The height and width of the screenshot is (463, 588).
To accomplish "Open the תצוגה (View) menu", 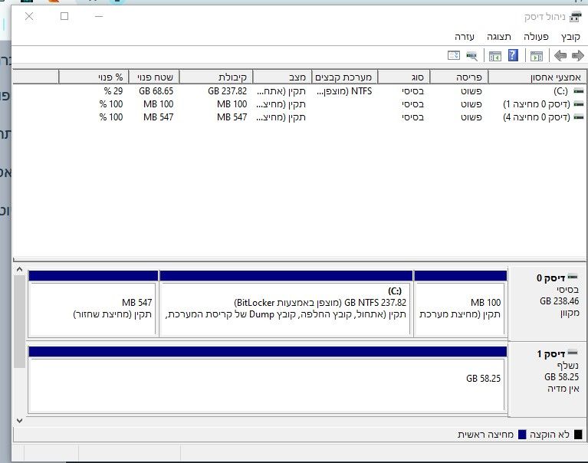I will pos(499,37).
